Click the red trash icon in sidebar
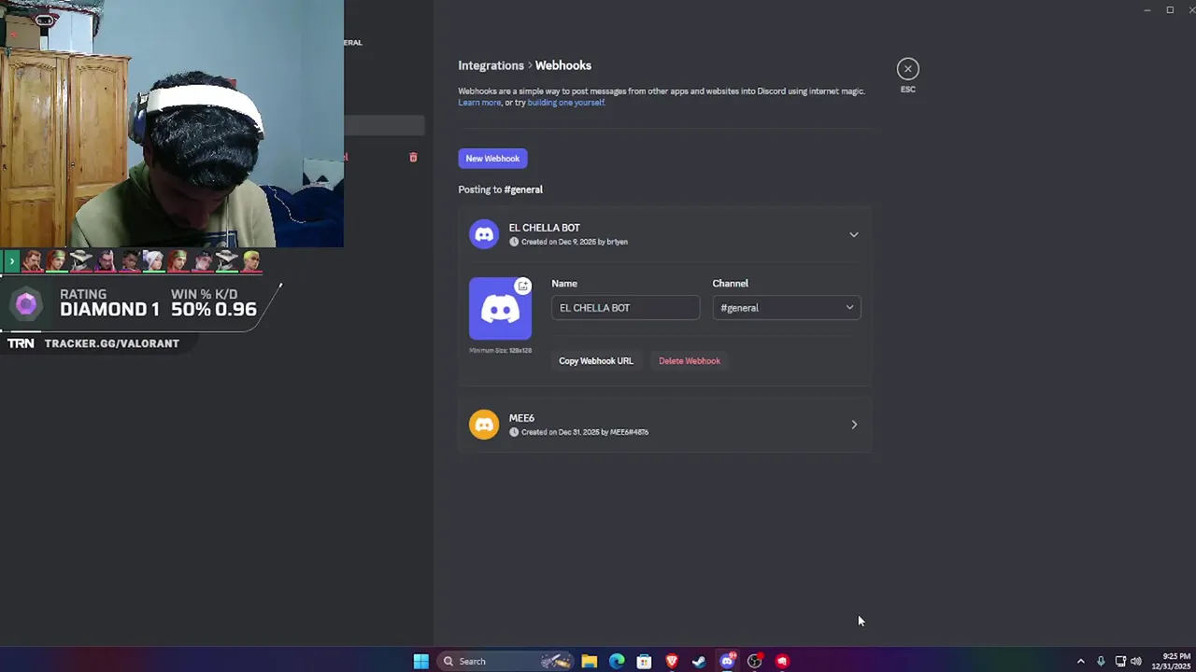 [x=413, y=157]
